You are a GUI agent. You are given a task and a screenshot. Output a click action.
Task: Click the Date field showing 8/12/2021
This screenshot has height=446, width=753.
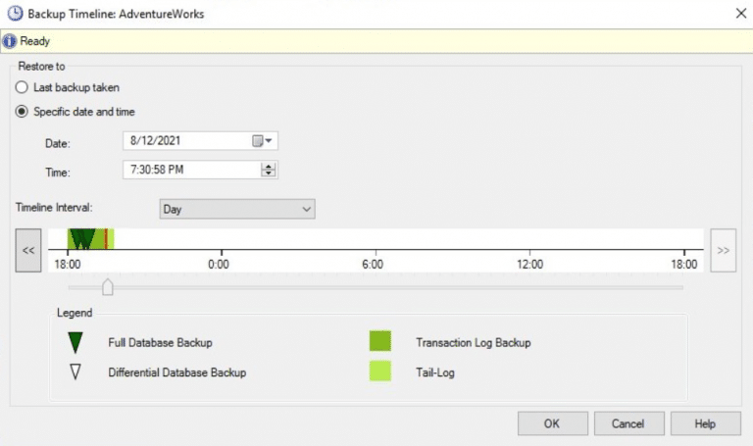click(x=186, y=141)
